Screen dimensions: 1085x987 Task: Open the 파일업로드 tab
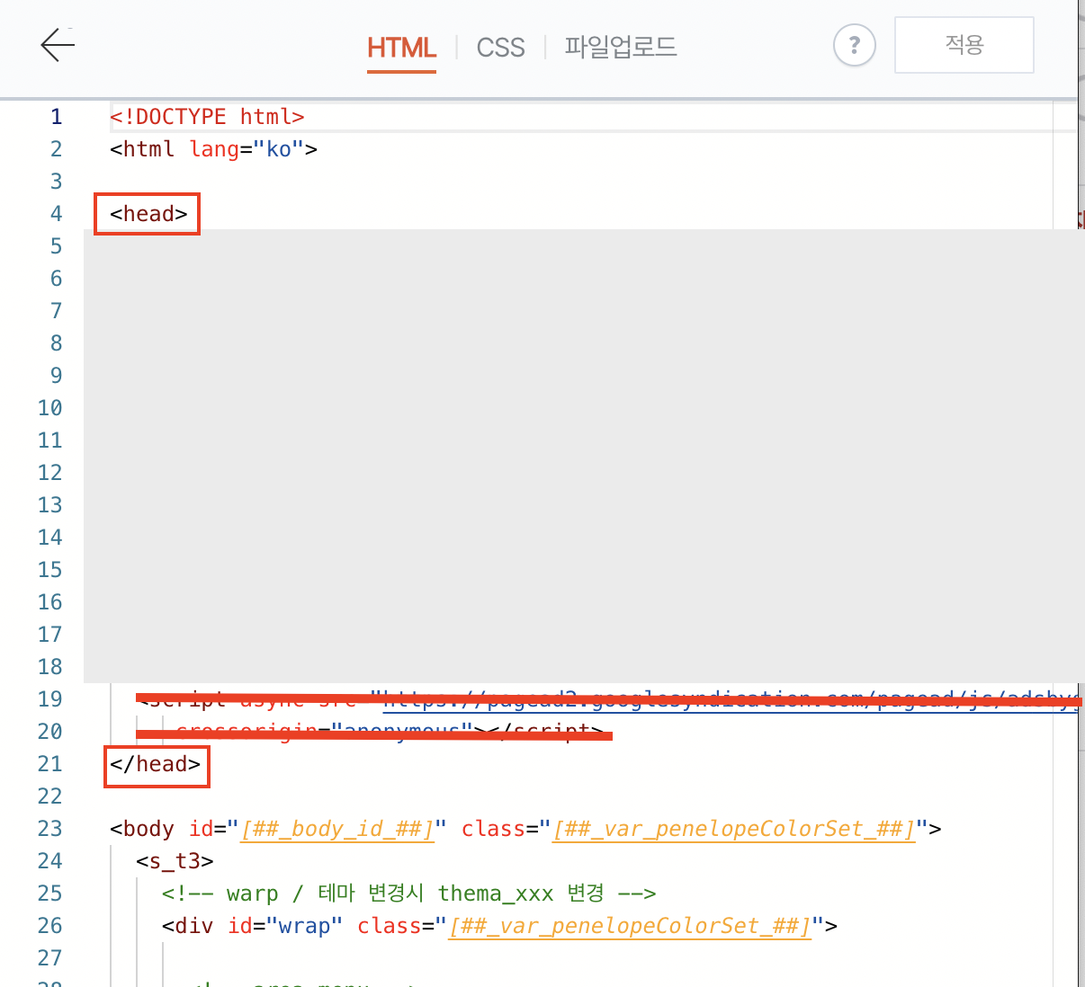(x=621, y=47)
